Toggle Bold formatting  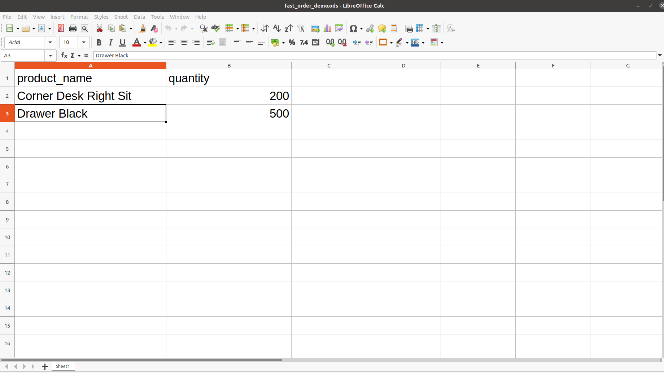click(x=99, y=43)
